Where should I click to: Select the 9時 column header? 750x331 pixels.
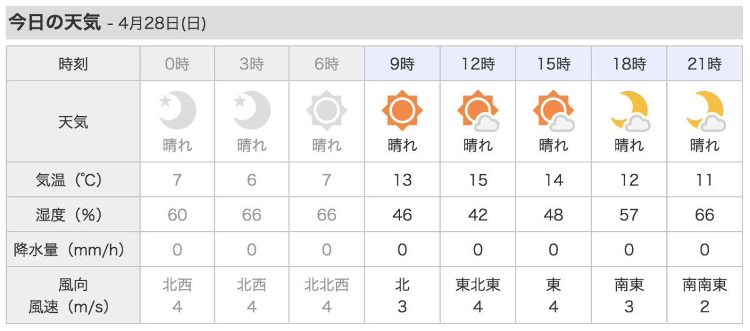click(402, 64)
